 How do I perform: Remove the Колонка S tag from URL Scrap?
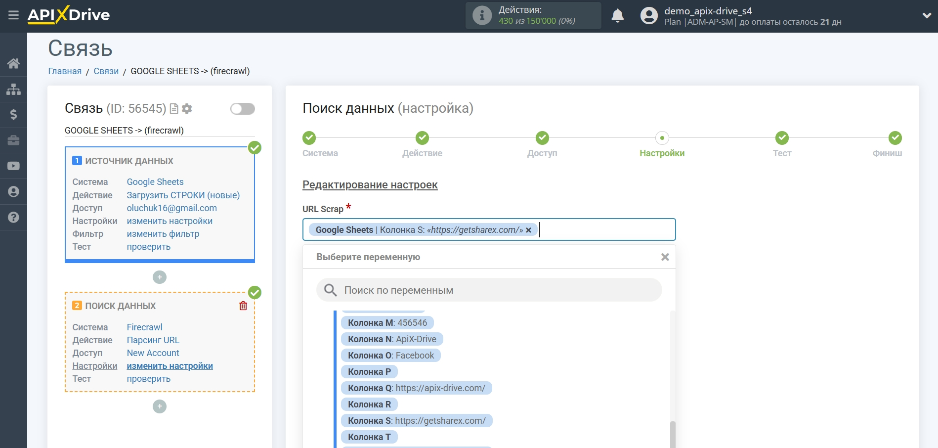[528, 230]
